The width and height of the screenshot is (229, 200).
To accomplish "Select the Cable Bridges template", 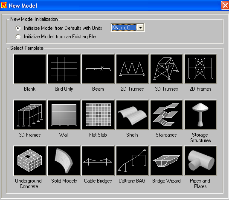I will point(98,161).
